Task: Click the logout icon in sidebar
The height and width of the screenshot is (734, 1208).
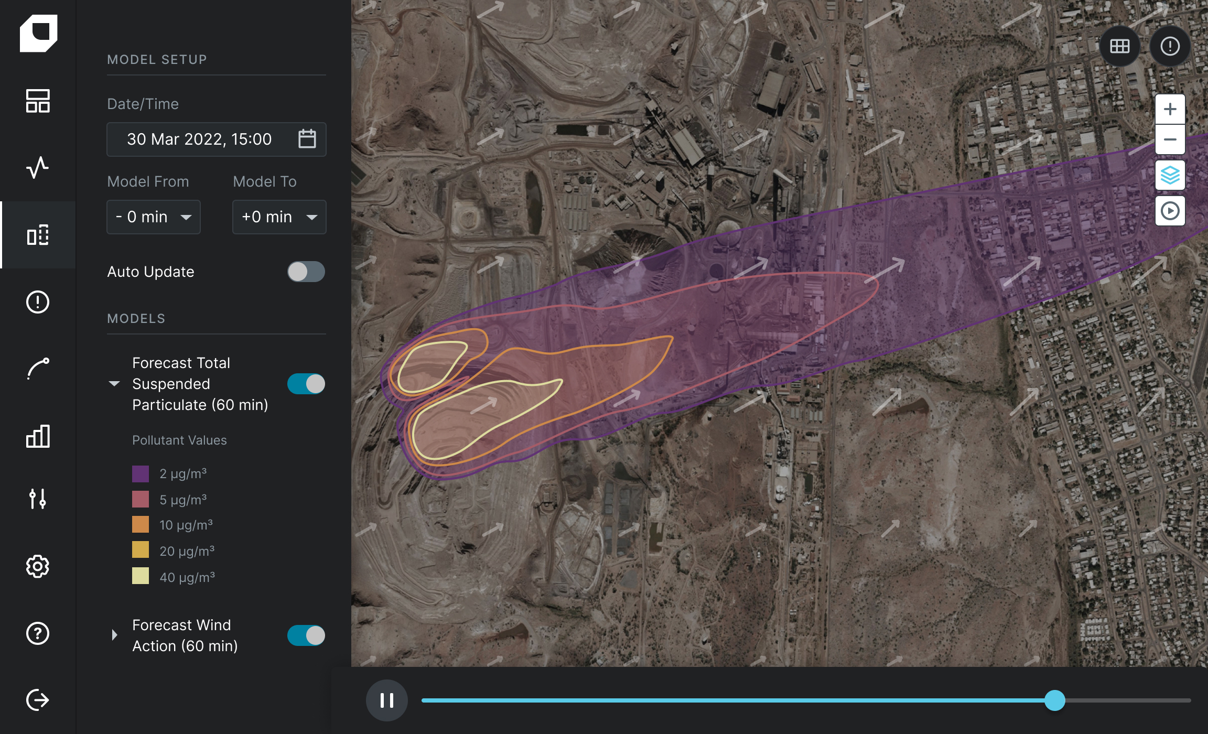Action: click(38, 700)
